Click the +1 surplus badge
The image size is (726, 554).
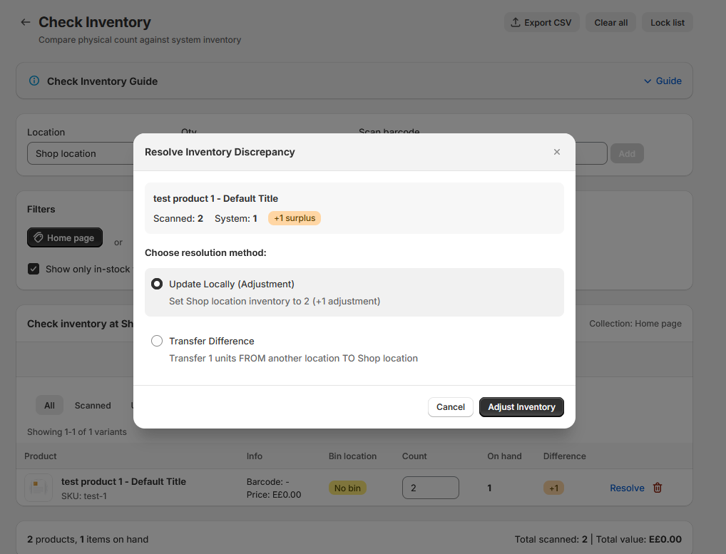tap(295, 218)
